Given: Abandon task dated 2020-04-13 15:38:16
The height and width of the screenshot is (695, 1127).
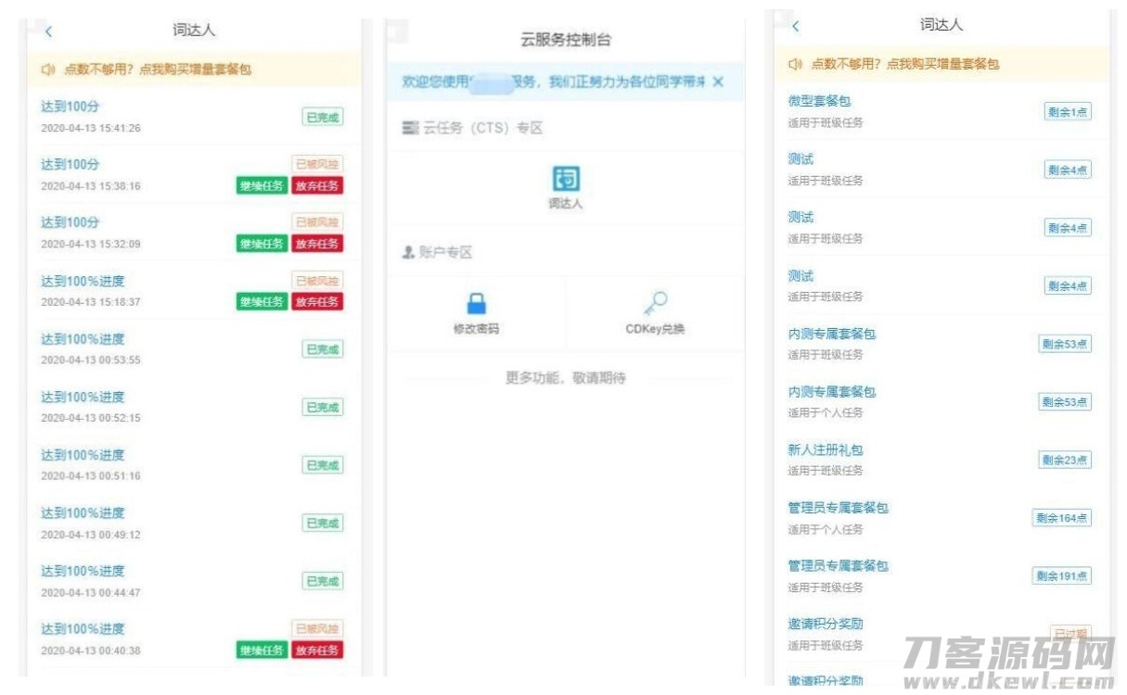Looking at the screenshot, I should tap(317, 185).
